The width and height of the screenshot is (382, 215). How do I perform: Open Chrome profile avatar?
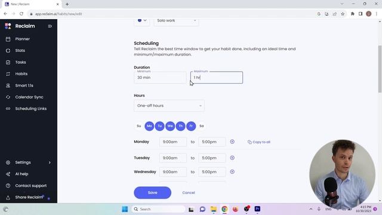[x=369, y=14]
